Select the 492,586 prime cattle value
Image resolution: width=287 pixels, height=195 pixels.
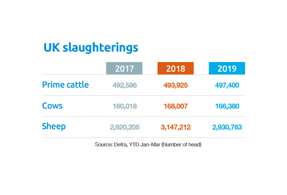pos(124,85)
